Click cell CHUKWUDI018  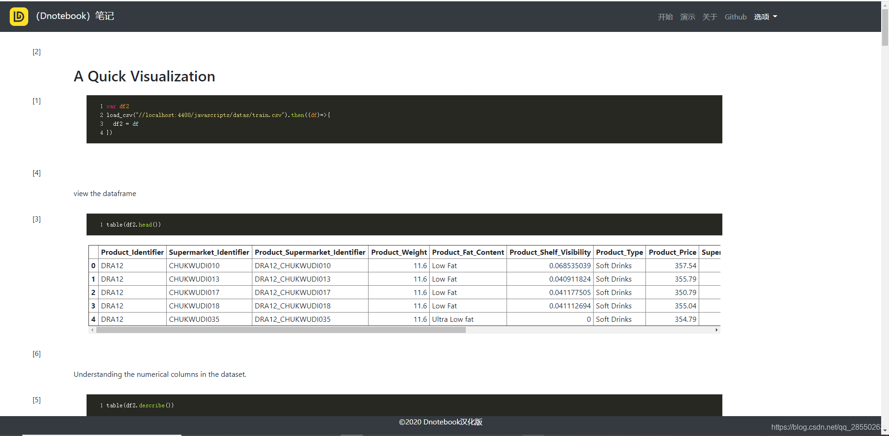pos(209,306)
